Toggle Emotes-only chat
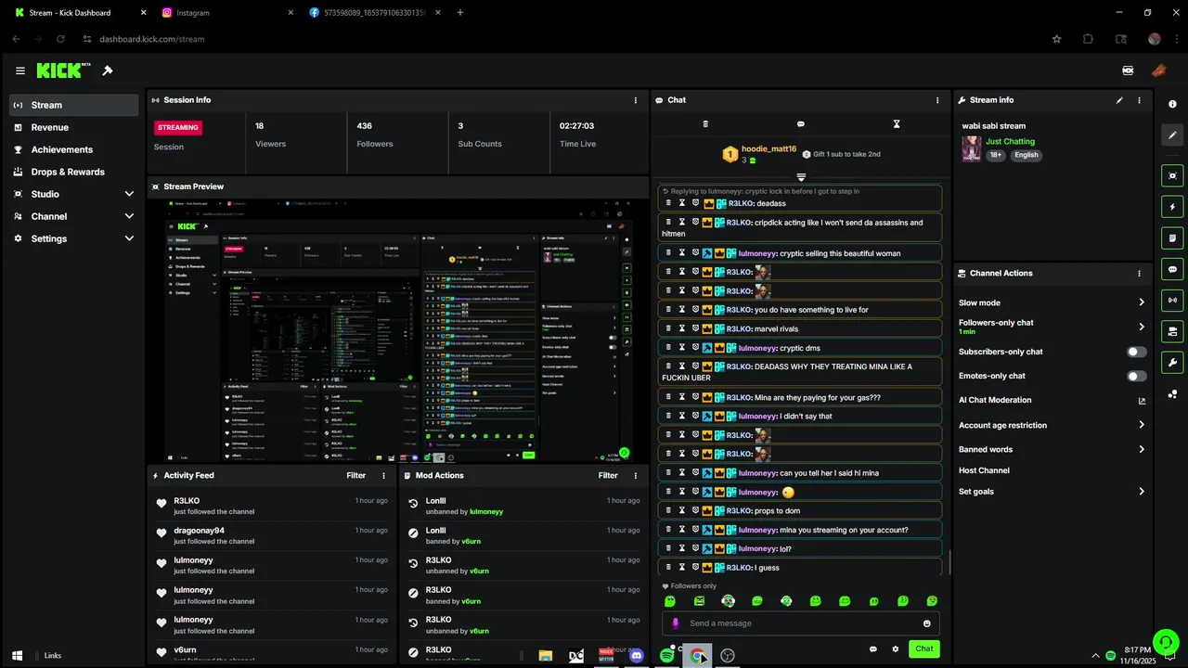The height and width of the screenshot is (668, 1188). (1136, 376)
